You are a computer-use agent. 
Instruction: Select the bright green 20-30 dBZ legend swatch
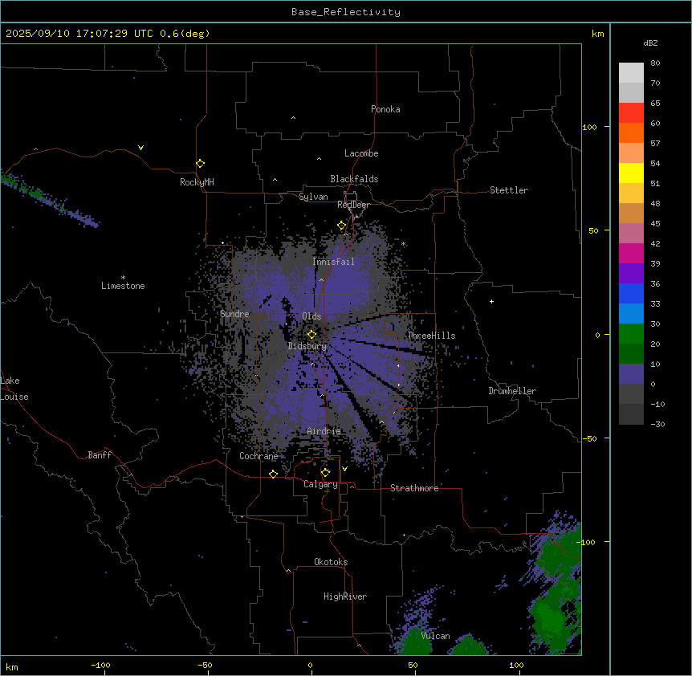(x=631, y=334)
